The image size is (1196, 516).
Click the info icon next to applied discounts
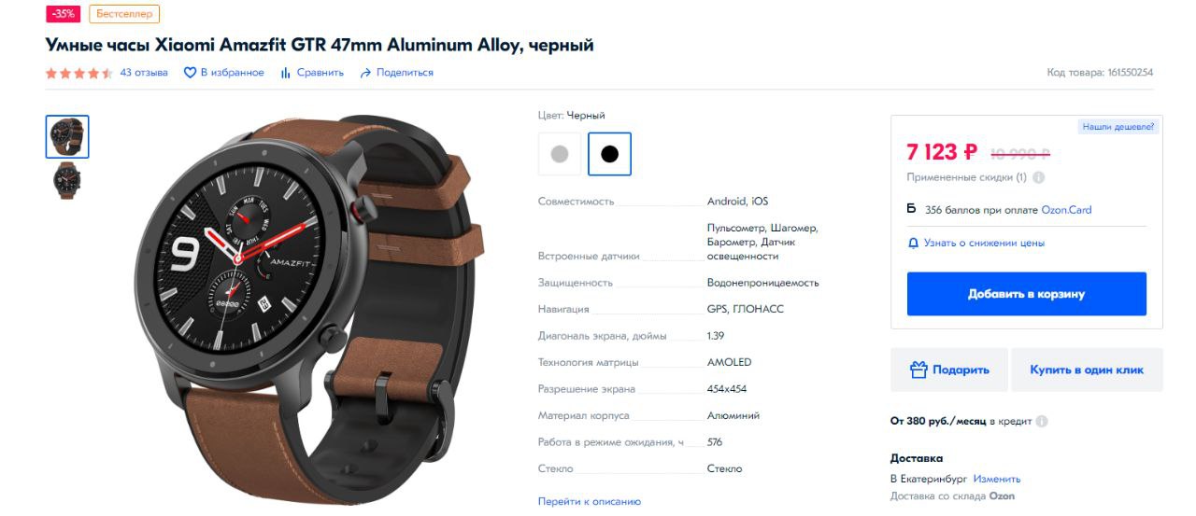tap(1038, 177)
